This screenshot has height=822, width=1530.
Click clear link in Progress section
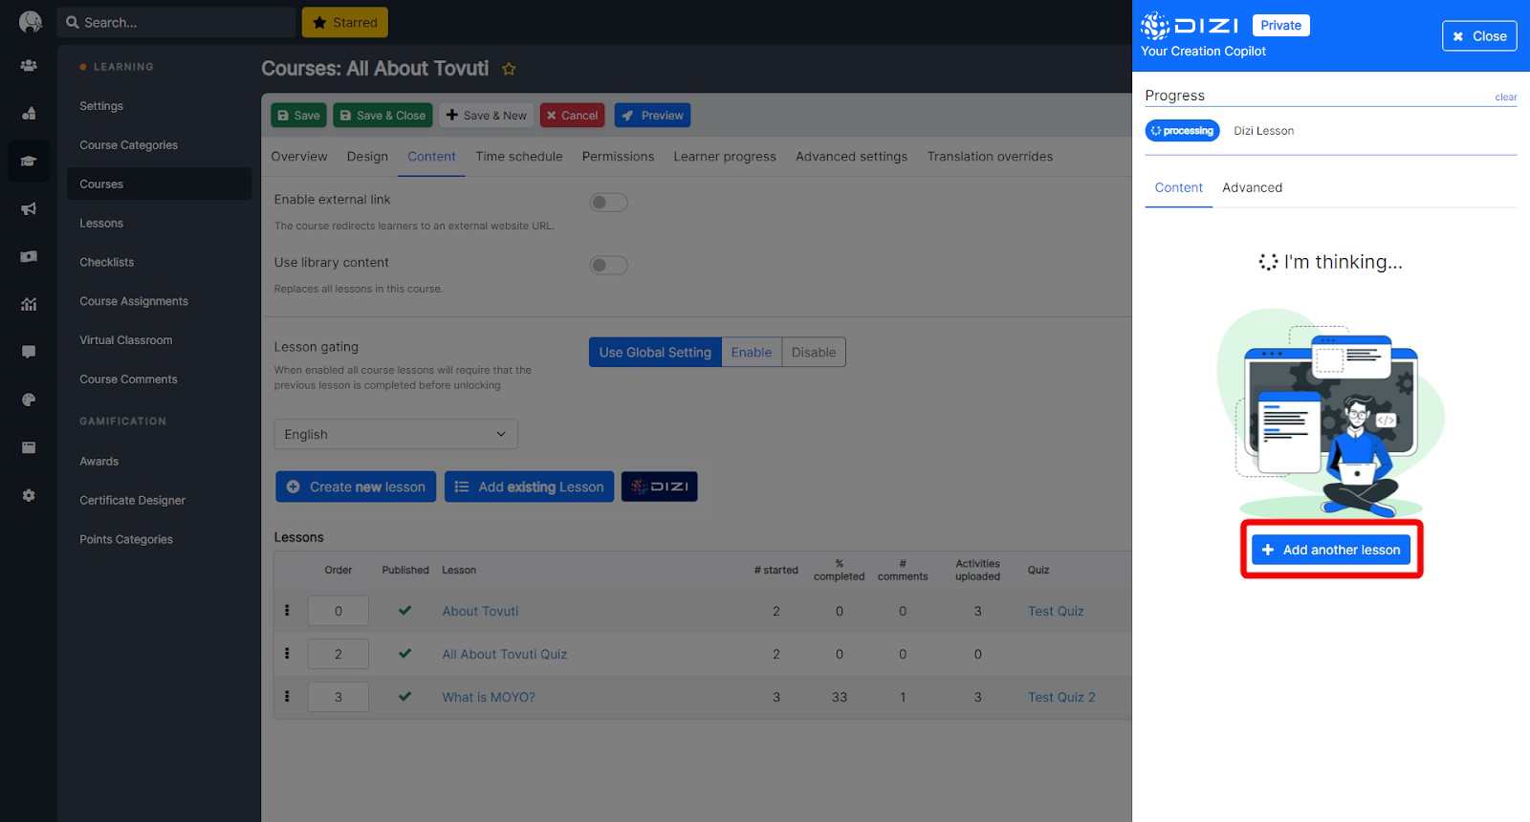click(x=1506, y=97)
